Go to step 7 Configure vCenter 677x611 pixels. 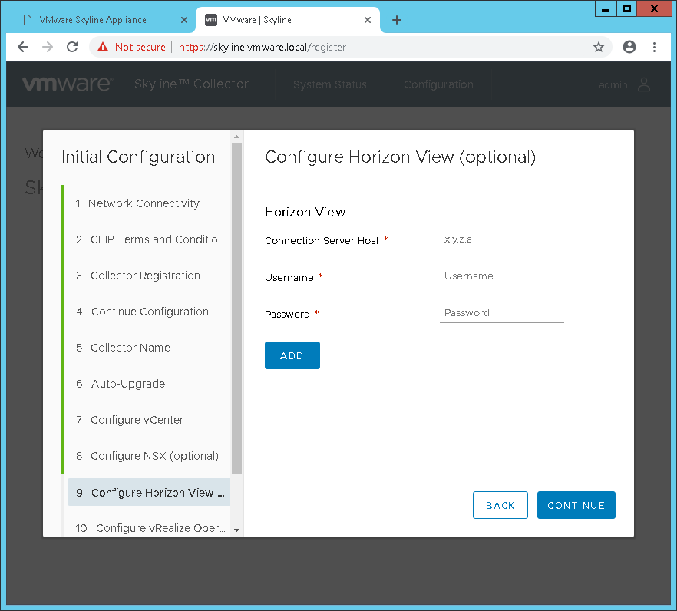147,420
